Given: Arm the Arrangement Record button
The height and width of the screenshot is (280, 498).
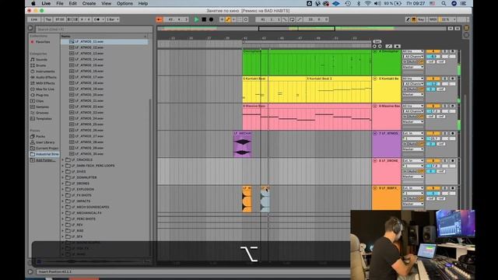Looking at the screenshot, I should tap(211, 19).
